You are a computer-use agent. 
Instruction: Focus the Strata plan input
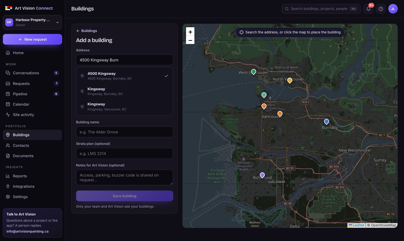(124, 154)
